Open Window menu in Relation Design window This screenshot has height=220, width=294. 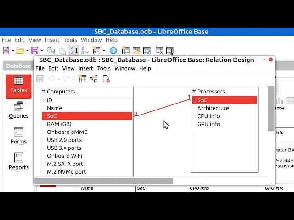click(125, 68)
